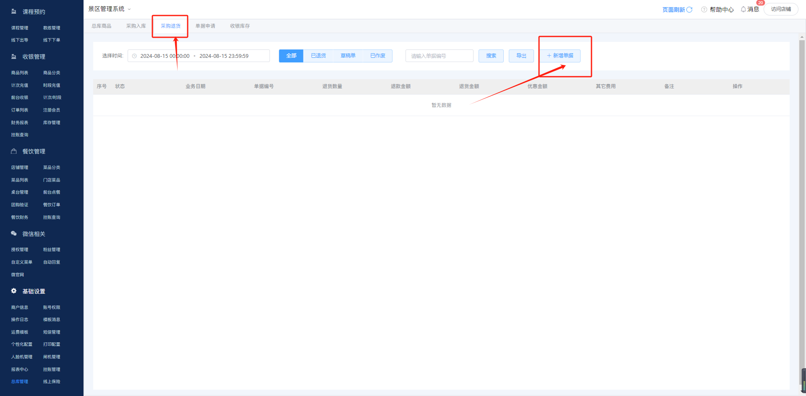Switch to the 单据申请 tab
The height and width of the screenshot is (396, 806).
(205, 26)
